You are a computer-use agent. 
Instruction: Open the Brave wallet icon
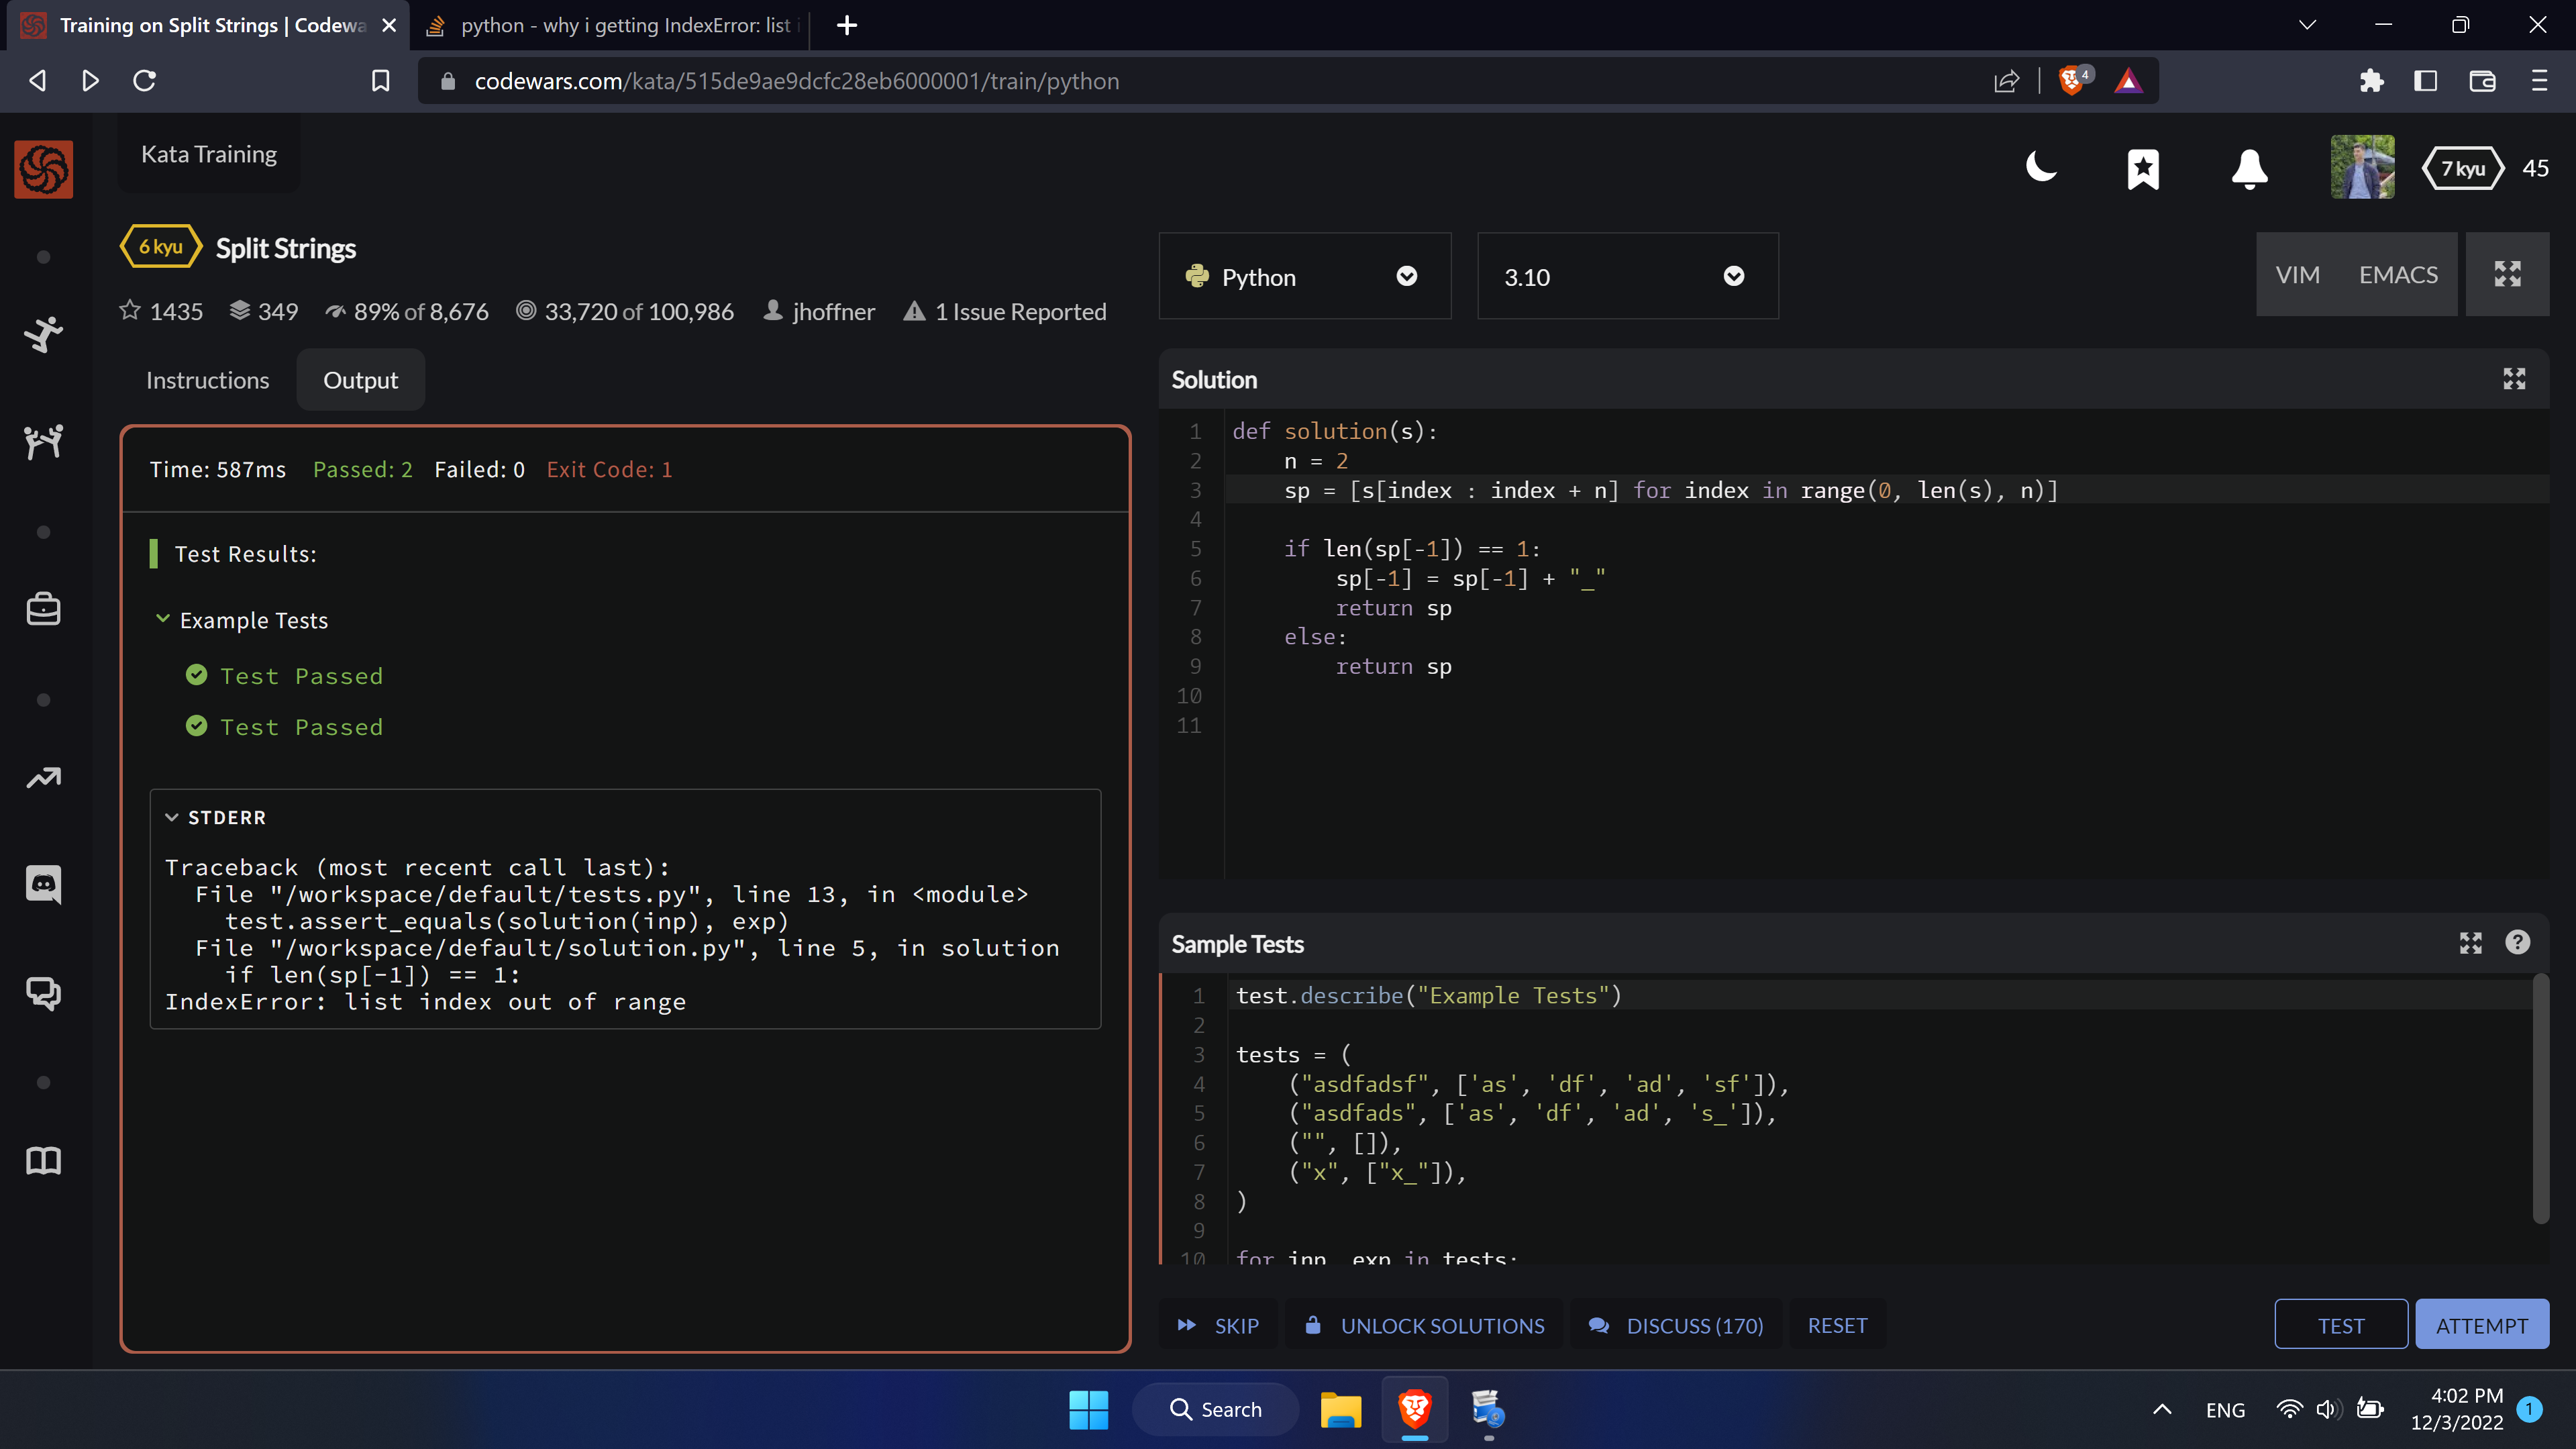pos(2482,81)
